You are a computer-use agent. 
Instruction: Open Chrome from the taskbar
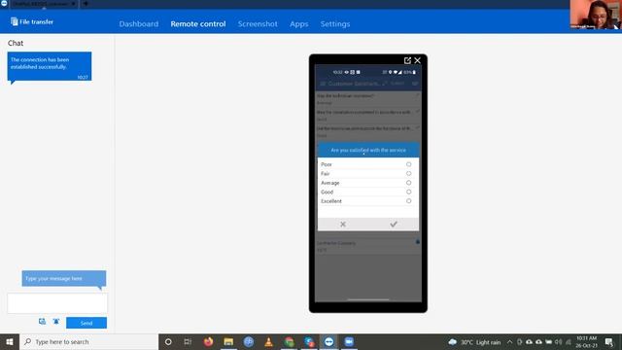[289, 341]
